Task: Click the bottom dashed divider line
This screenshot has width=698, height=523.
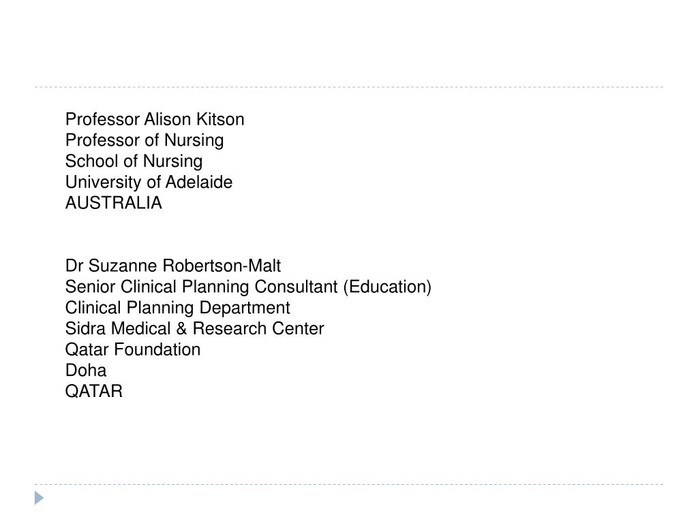Action: pyautogui.click(x=349, y=484)
